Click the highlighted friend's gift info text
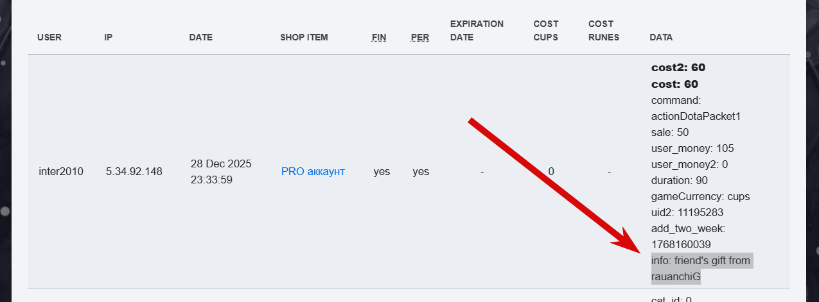The image size is (819, 302). coord(700,269)
